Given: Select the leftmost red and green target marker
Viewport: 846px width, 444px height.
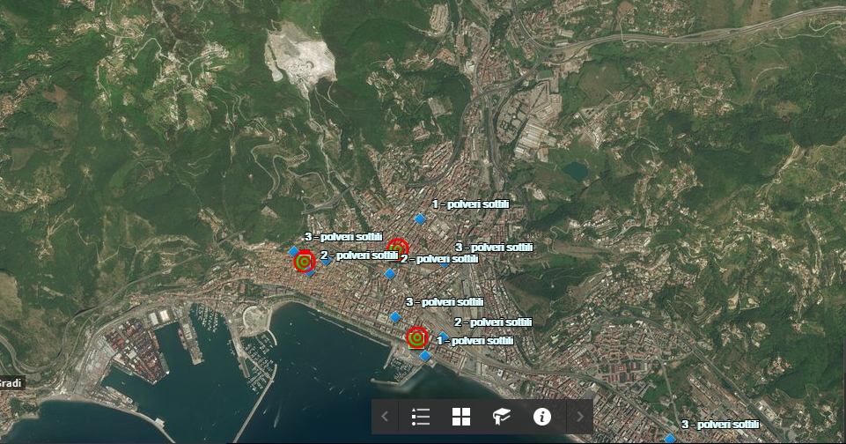Looking at the screenshot, I should coord(304,262).
